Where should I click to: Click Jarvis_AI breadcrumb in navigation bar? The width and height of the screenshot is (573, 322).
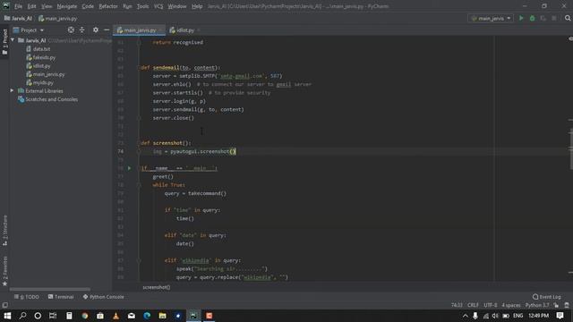pos(18,18)
